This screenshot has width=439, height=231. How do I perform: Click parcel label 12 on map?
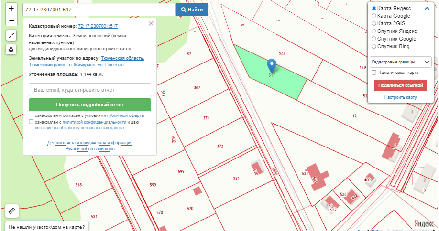click(x=355, y=116)
